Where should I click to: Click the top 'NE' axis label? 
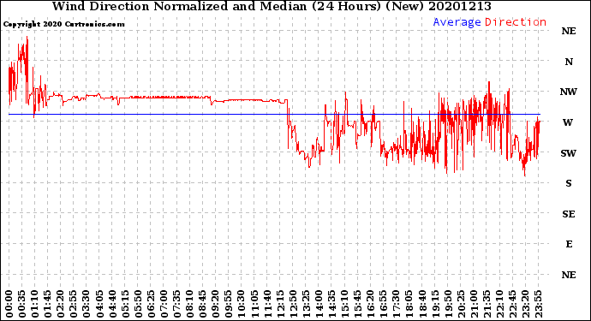coord(569,31)
